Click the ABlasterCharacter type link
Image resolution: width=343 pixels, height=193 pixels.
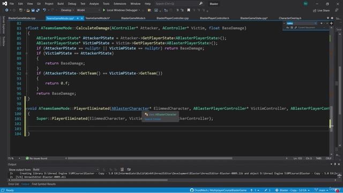[130, 108]
